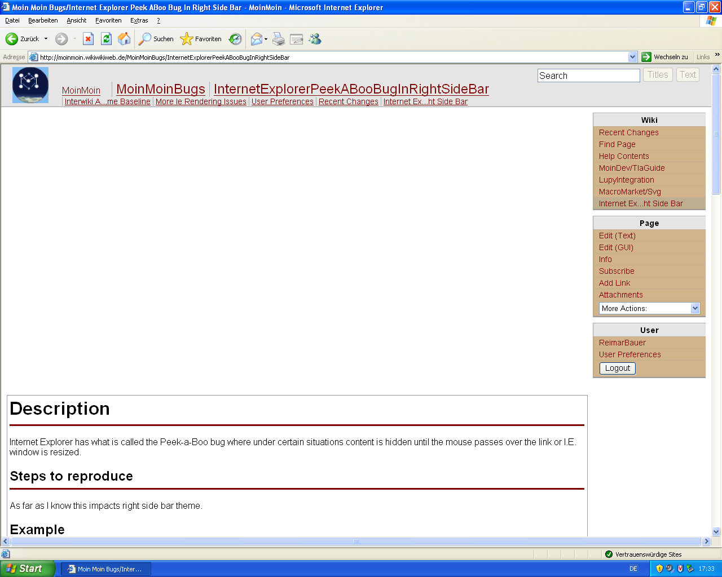Go to Home page icon
Viewport: 722px width, 577px height.
point(124,39)
